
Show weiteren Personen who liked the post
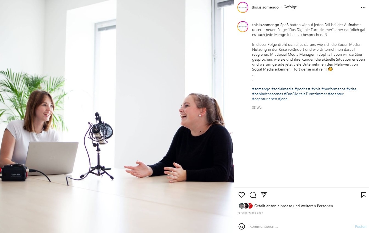[317, 206]
